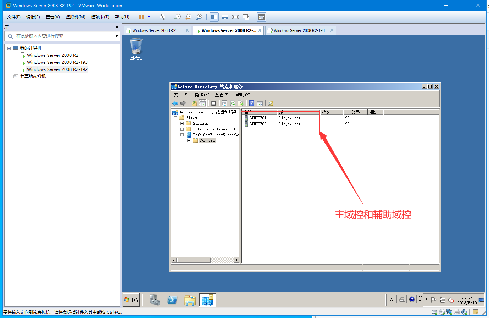Click the muted volume tray icon

(x=451, y=300)
